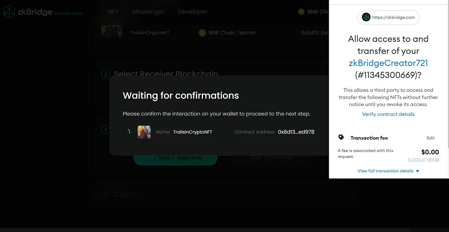Screen dimensions: 449x232
Task: Edit the transaction fee
Action: pos(431,138)
